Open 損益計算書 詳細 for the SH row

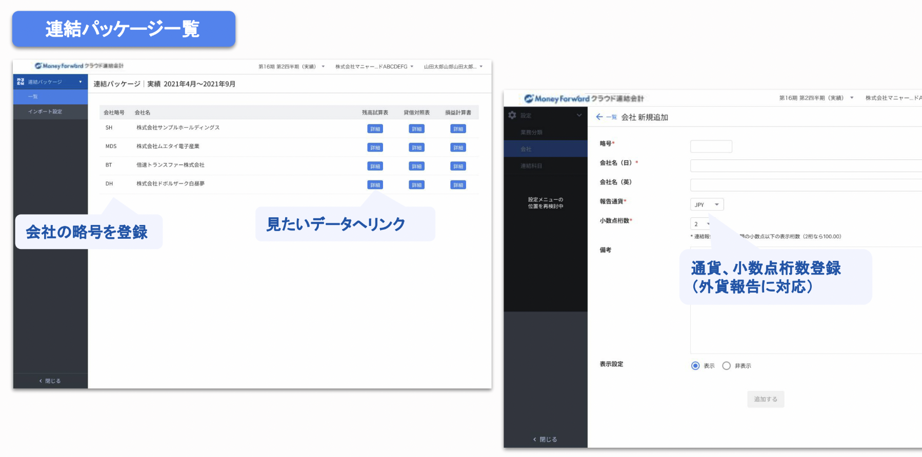[x=458, y=129]
